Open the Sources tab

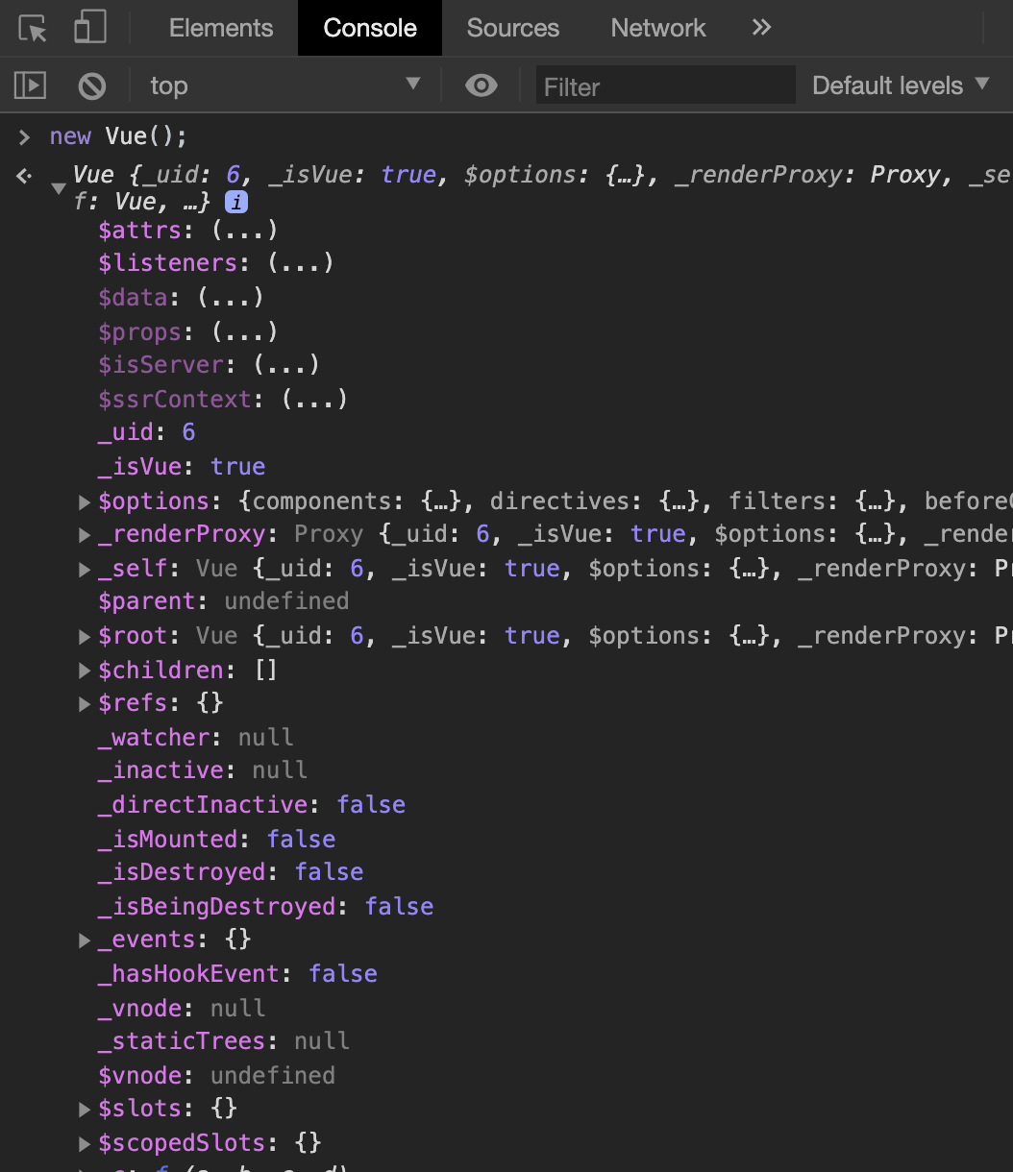513,28
